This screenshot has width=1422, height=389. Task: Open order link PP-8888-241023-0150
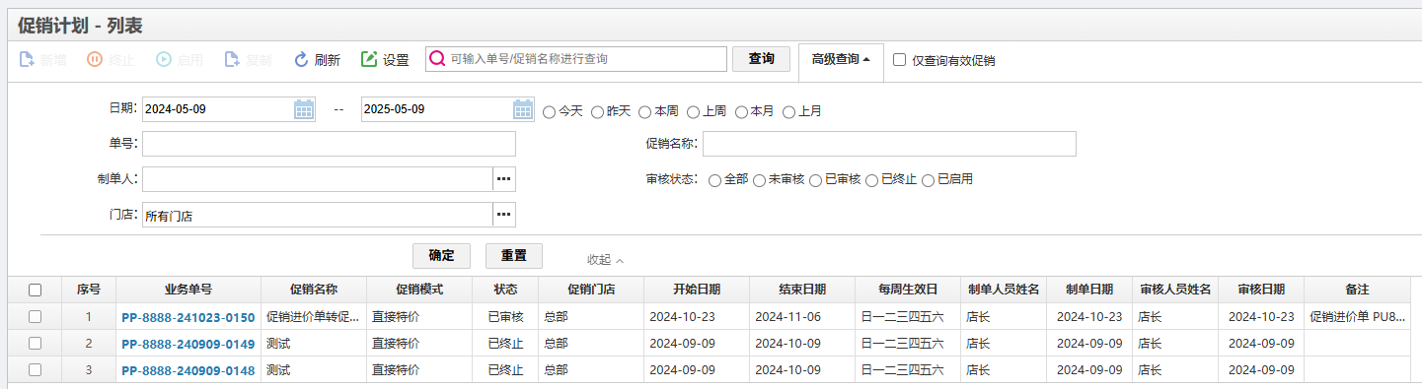tap(187, 317)
